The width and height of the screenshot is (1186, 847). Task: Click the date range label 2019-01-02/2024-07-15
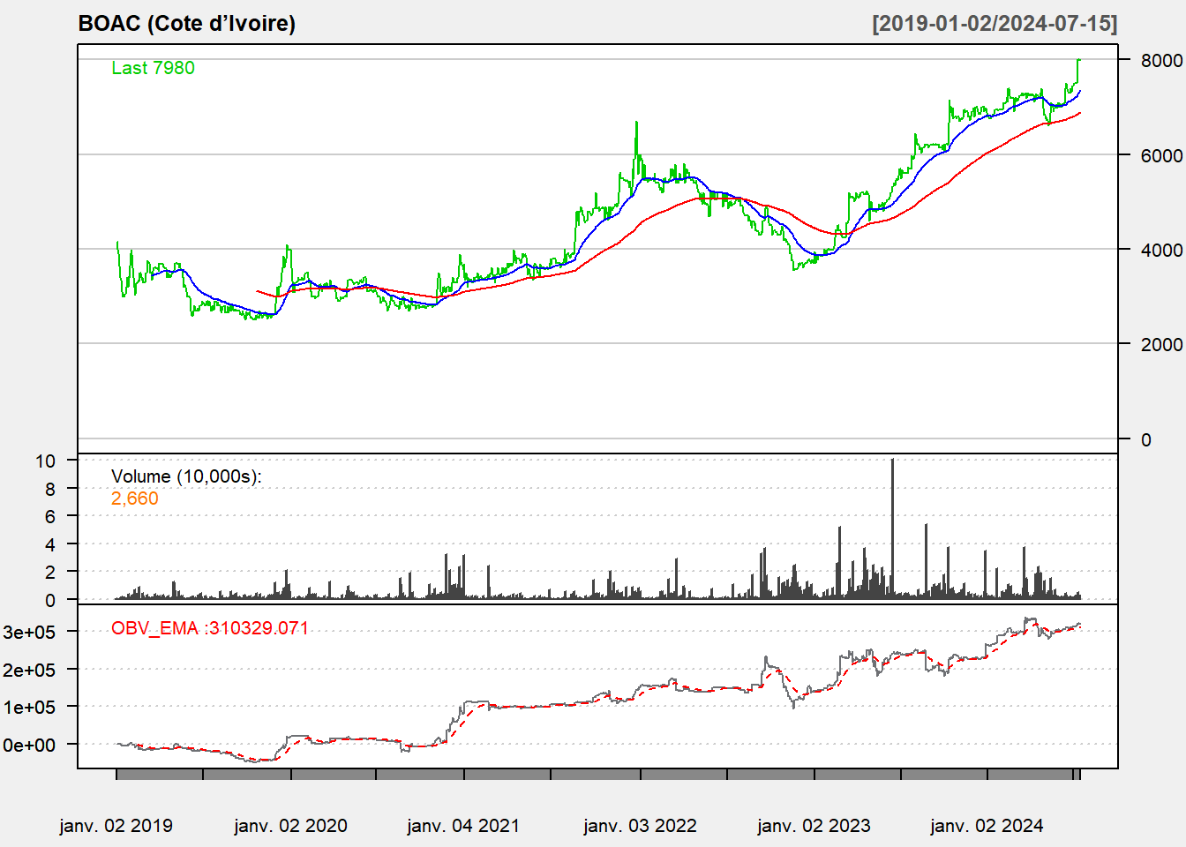(995, 24)
